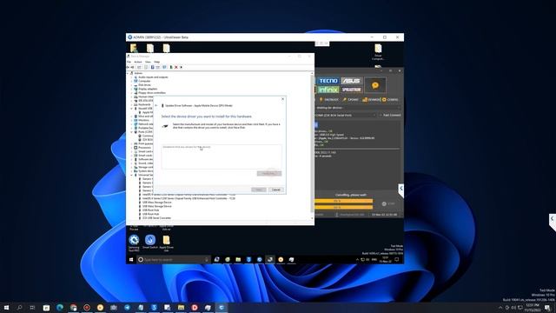
Task: Click Have Disk button in driver dialog
Action: 269,173
